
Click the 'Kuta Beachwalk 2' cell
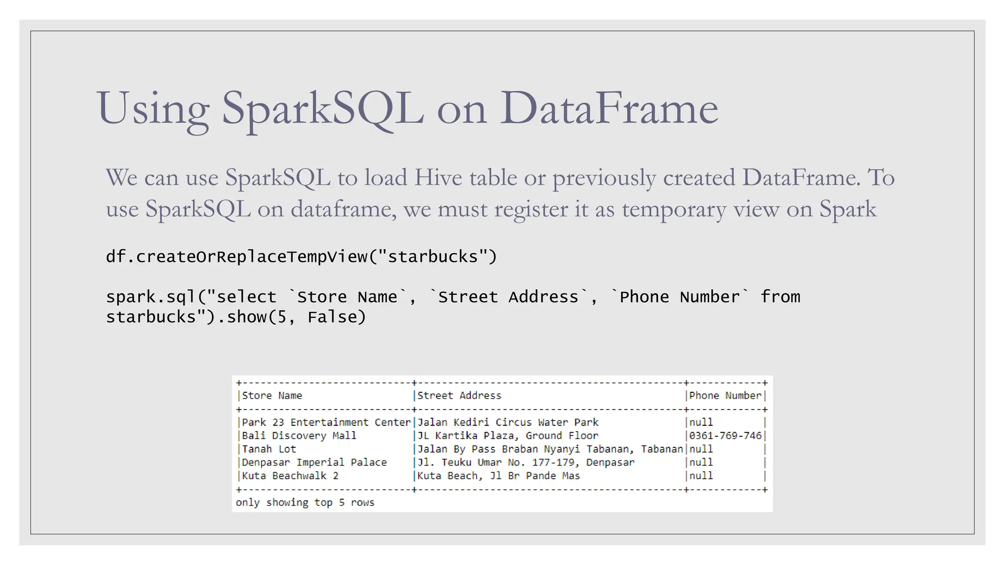coord(290,476)
